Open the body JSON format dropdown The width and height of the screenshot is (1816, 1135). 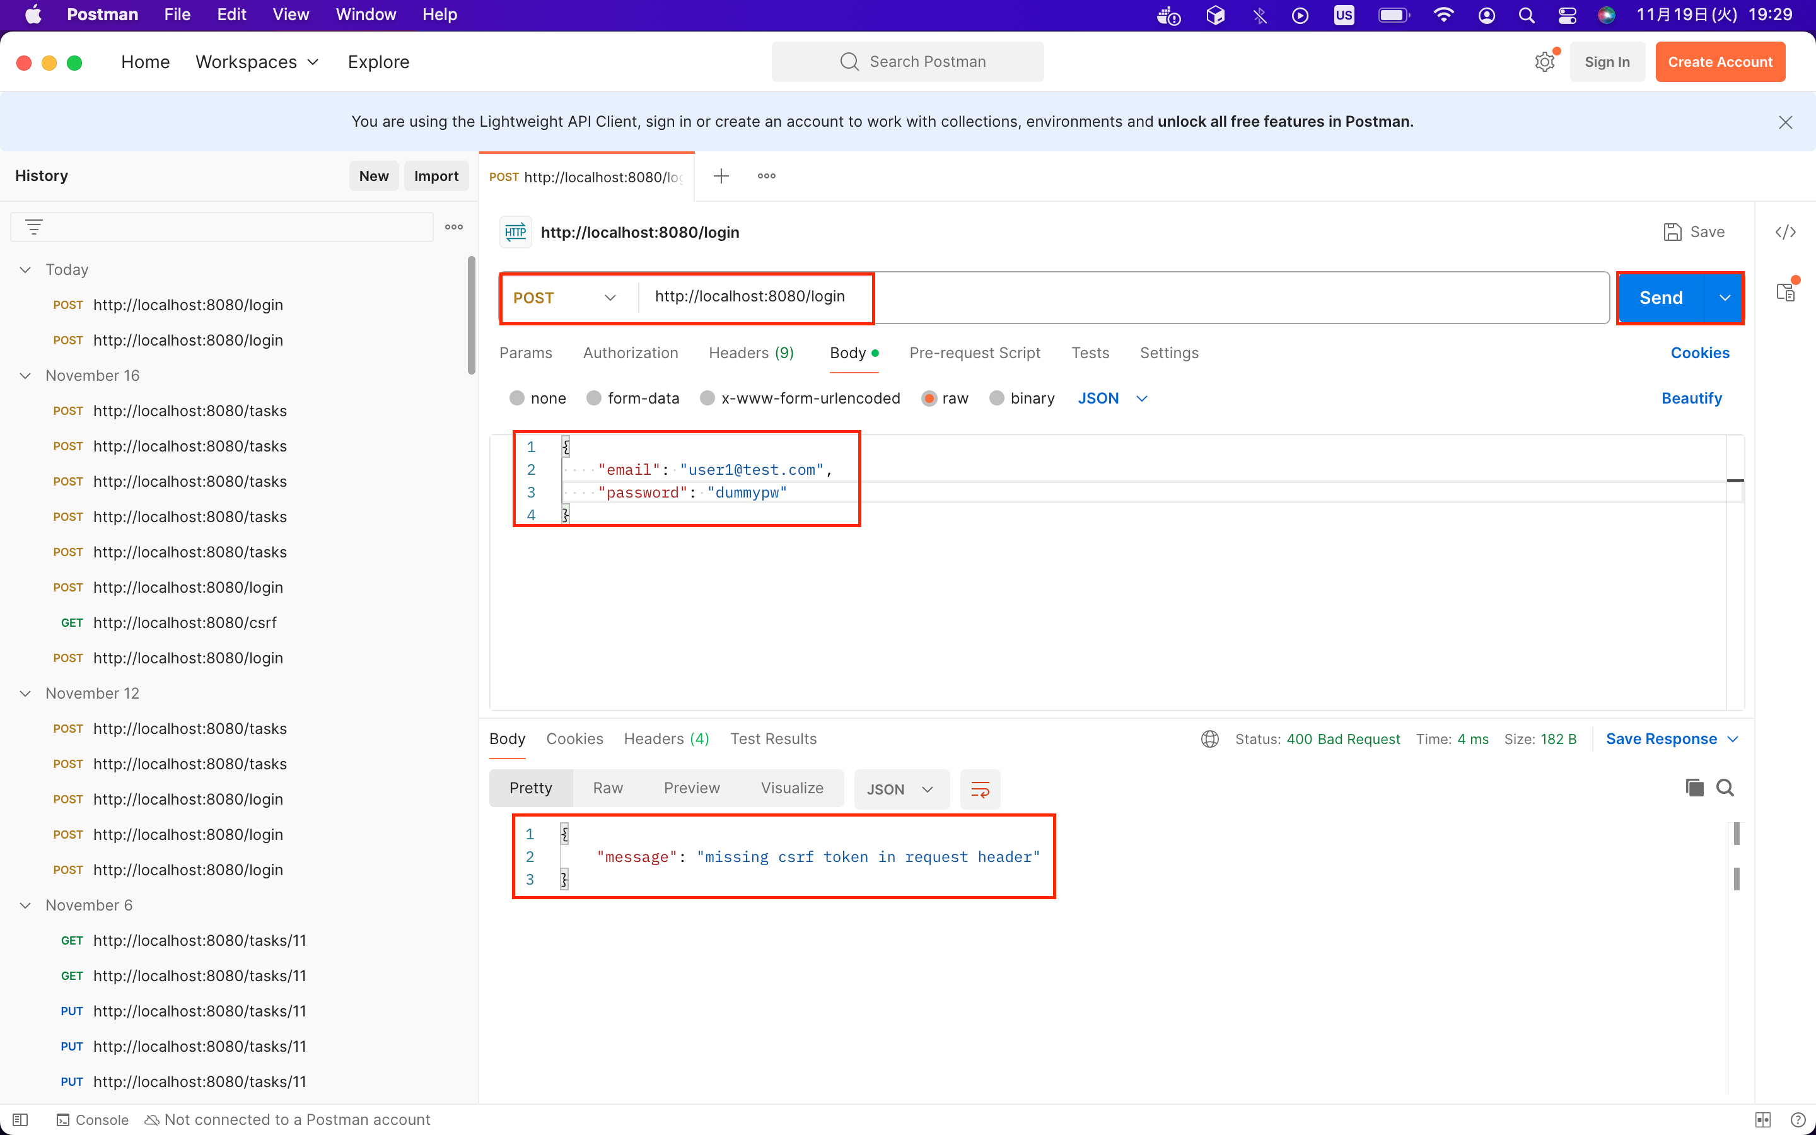(1112, 398)
